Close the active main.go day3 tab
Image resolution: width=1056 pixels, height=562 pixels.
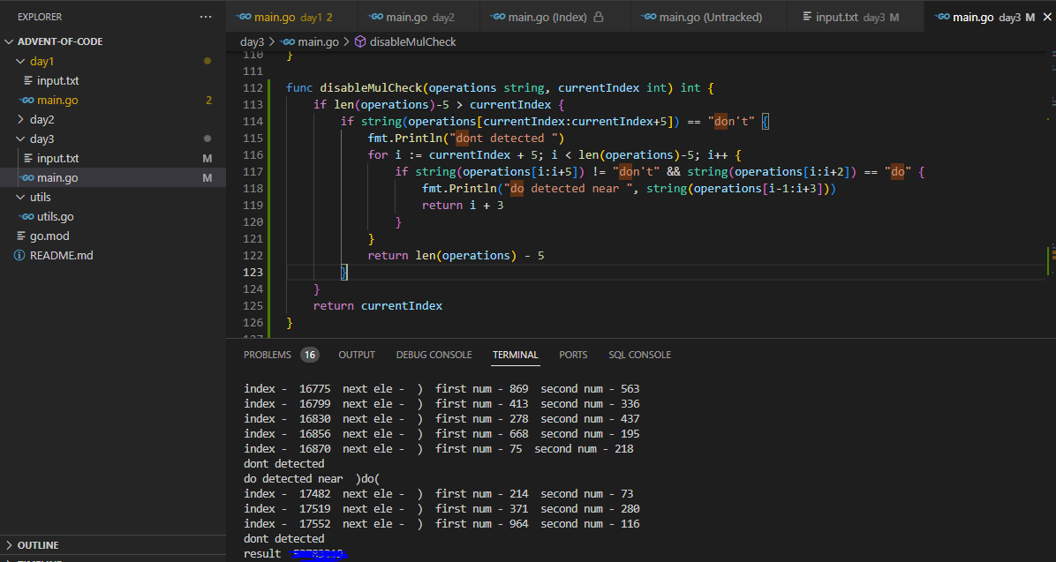click(1047, 18)
